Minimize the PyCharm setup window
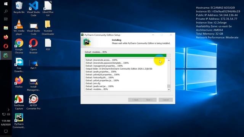Screen dimensions: 244x137 pyautogui.click(x=153, y=35)
